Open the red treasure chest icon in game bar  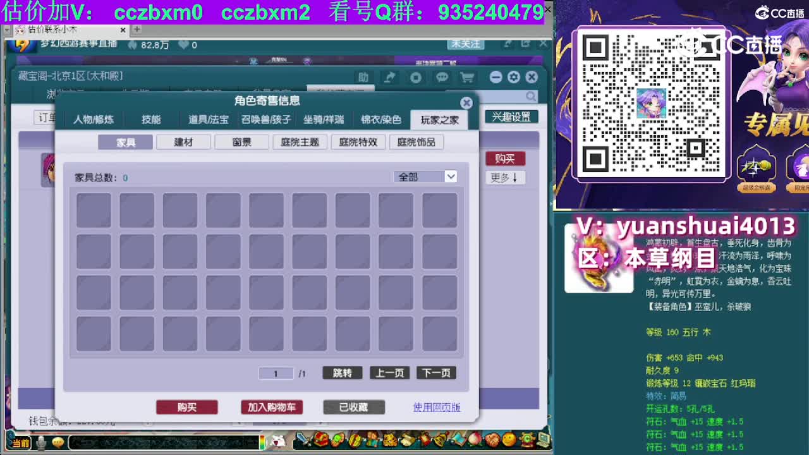click(x=322, y=439)
